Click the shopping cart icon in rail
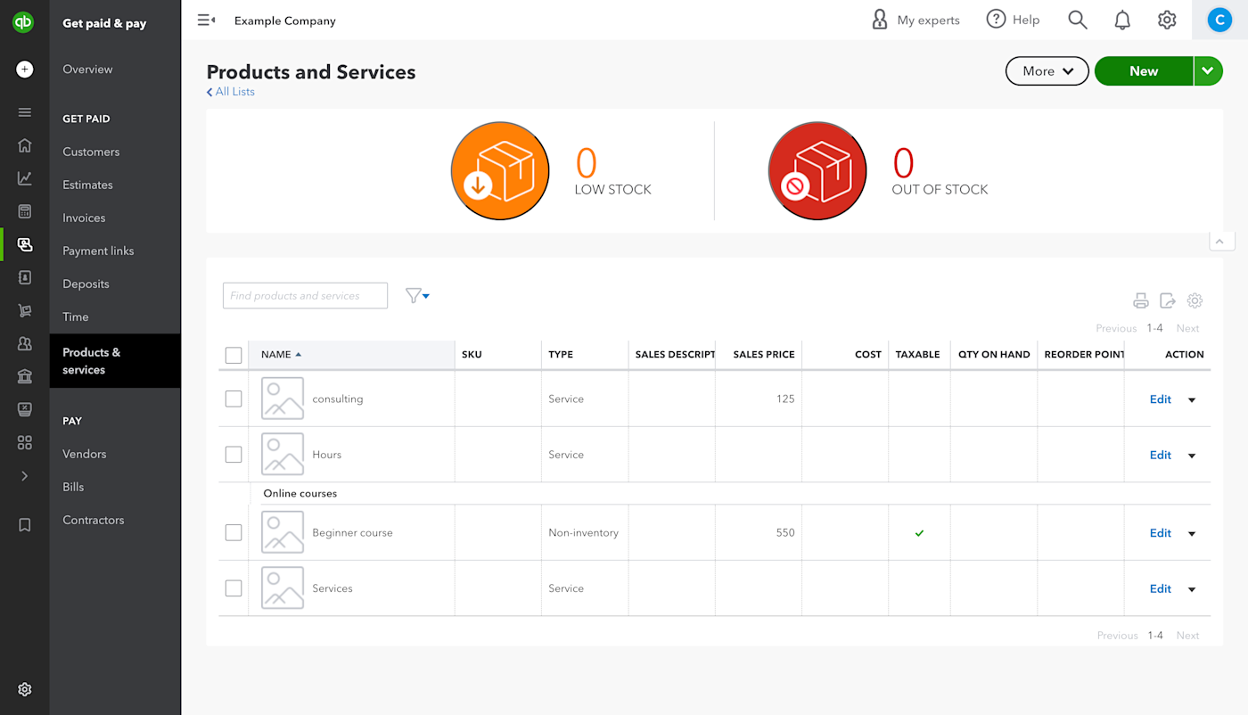 click(x=25, y=310)
